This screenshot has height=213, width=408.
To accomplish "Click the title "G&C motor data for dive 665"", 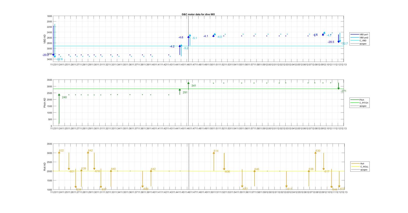I will [x=198, y=14].
